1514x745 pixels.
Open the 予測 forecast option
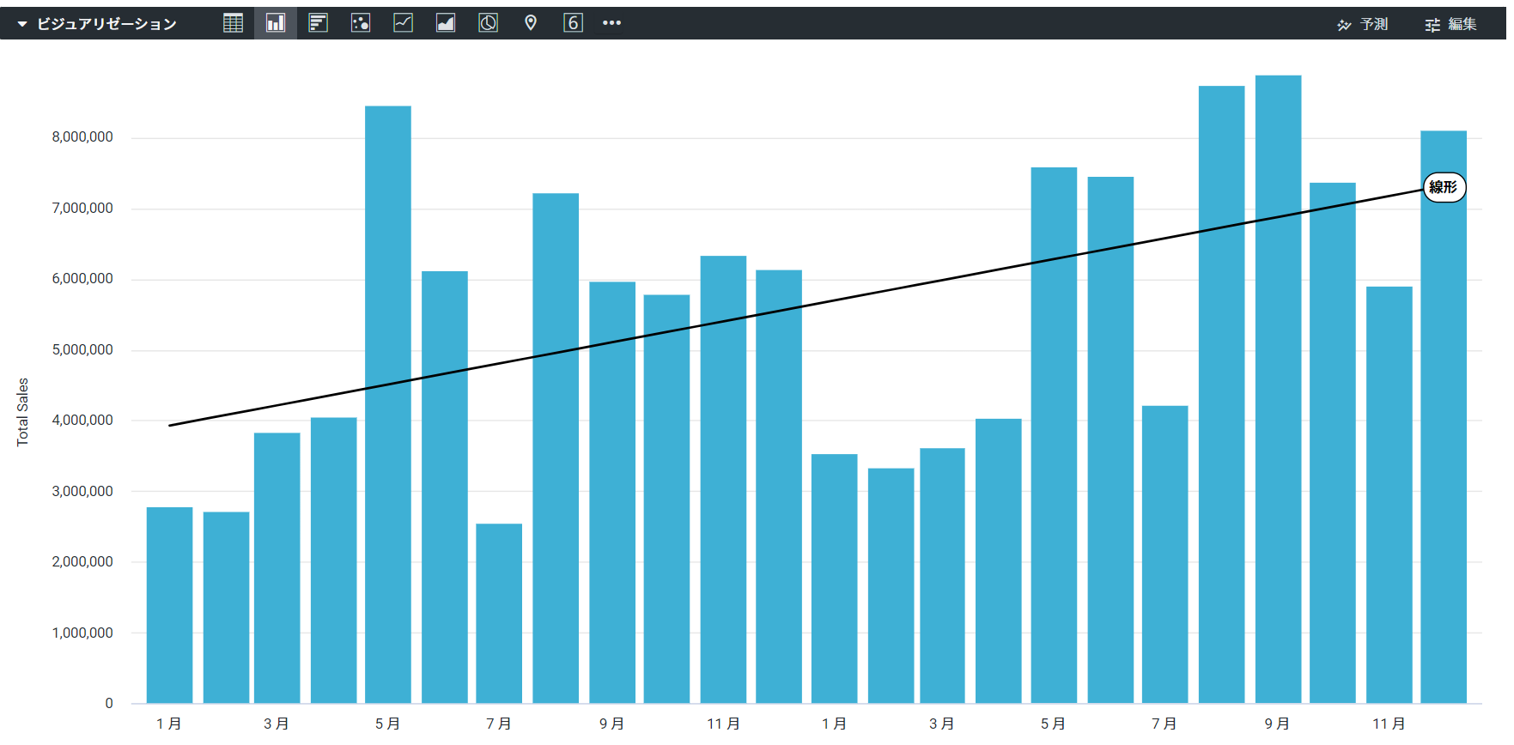point(1363,24)
